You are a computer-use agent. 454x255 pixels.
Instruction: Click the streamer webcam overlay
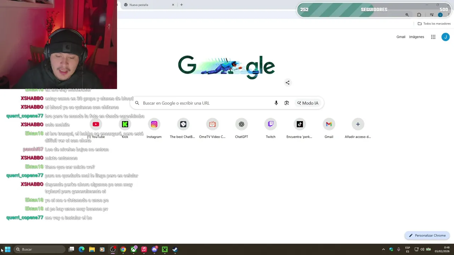(59, 44)
